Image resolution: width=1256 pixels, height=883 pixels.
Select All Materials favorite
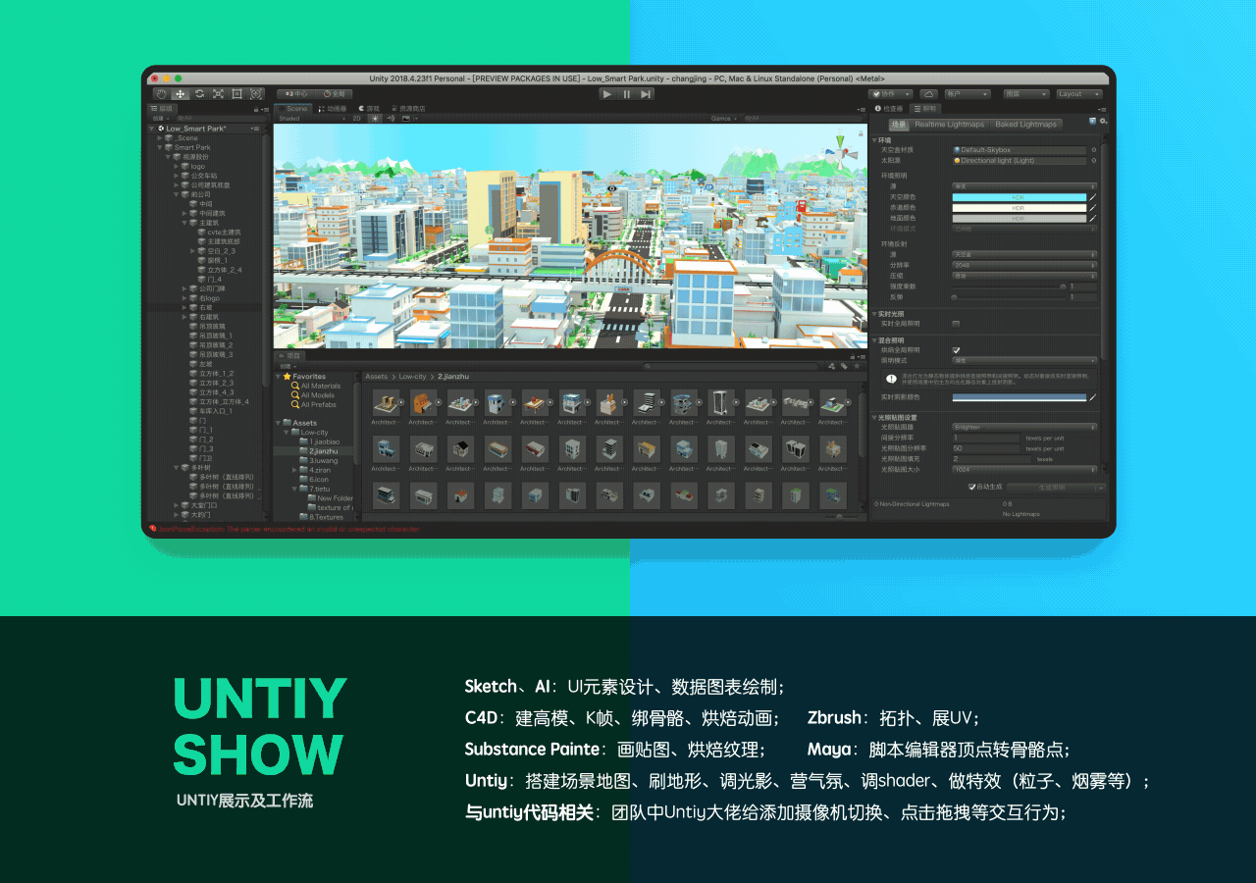[321, 386]
